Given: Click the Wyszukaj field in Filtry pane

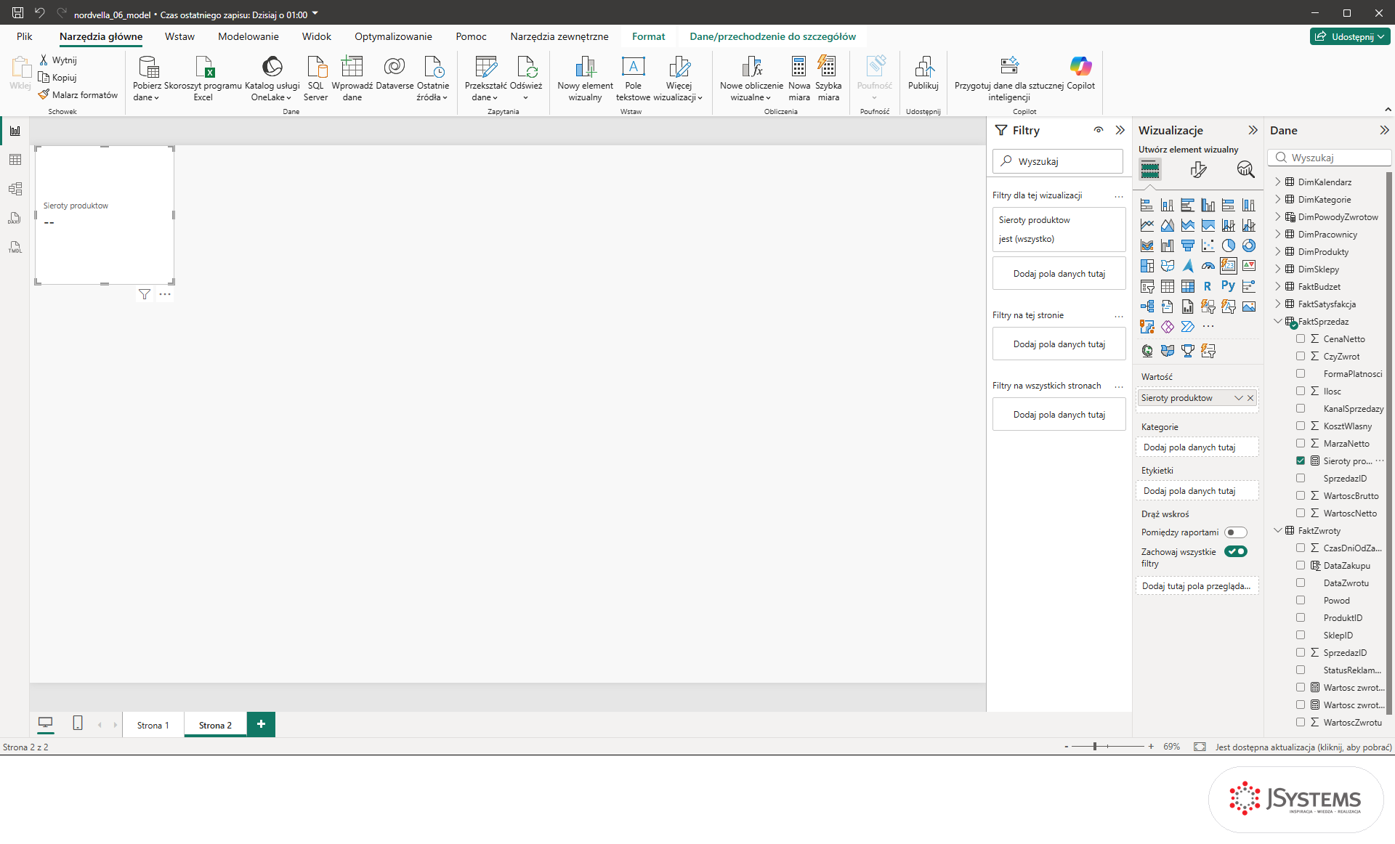Looking at the screenshot, I should pos(1058,161).
